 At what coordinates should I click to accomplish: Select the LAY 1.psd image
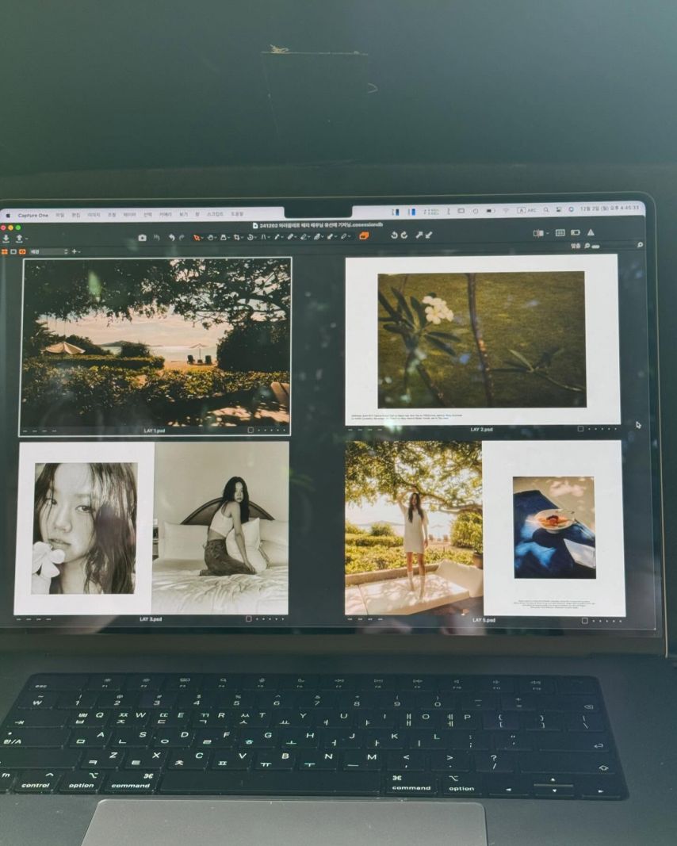(155, 346)
